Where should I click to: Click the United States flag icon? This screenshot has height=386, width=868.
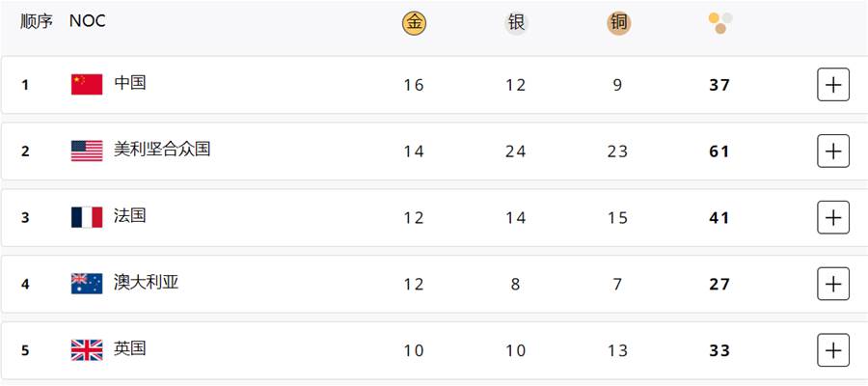87,151
